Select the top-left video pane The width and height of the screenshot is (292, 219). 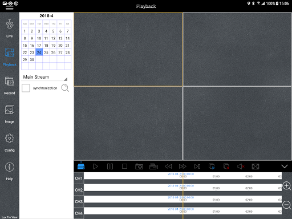coord(128,50)
